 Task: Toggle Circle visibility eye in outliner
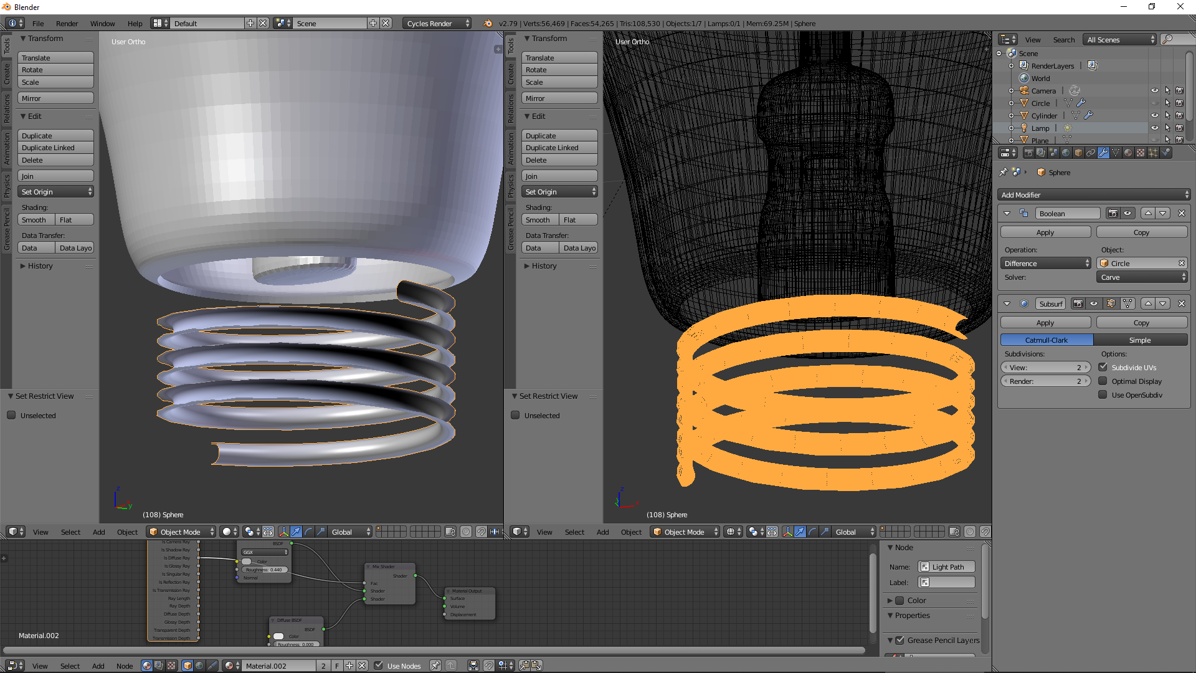click(x=1154, y=103)
